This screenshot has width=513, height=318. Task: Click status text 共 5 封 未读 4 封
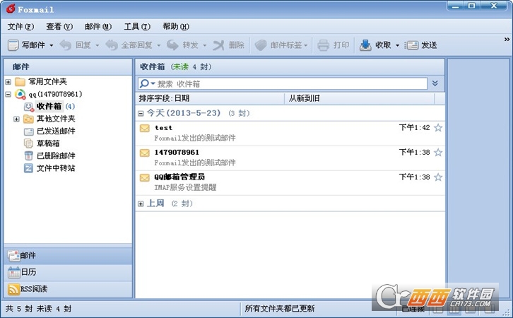click(38, 309)
